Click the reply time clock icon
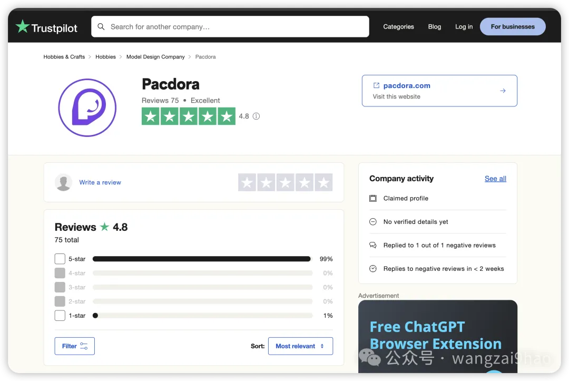Screen dimensions: 569x381 pyautogui.click(x=372, y=269)
